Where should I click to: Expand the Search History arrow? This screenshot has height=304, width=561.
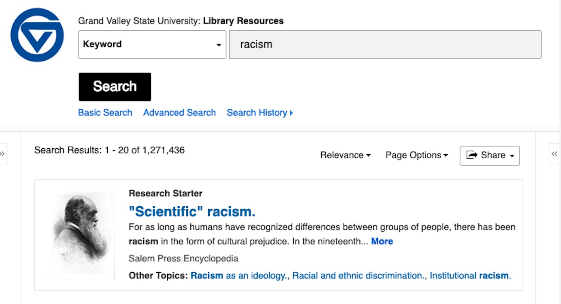tap(291, 113)
